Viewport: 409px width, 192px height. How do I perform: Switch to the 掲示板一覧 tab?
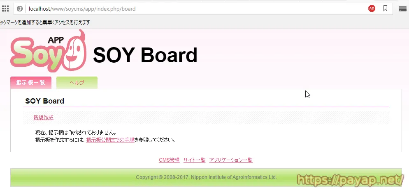coord(31,83)
